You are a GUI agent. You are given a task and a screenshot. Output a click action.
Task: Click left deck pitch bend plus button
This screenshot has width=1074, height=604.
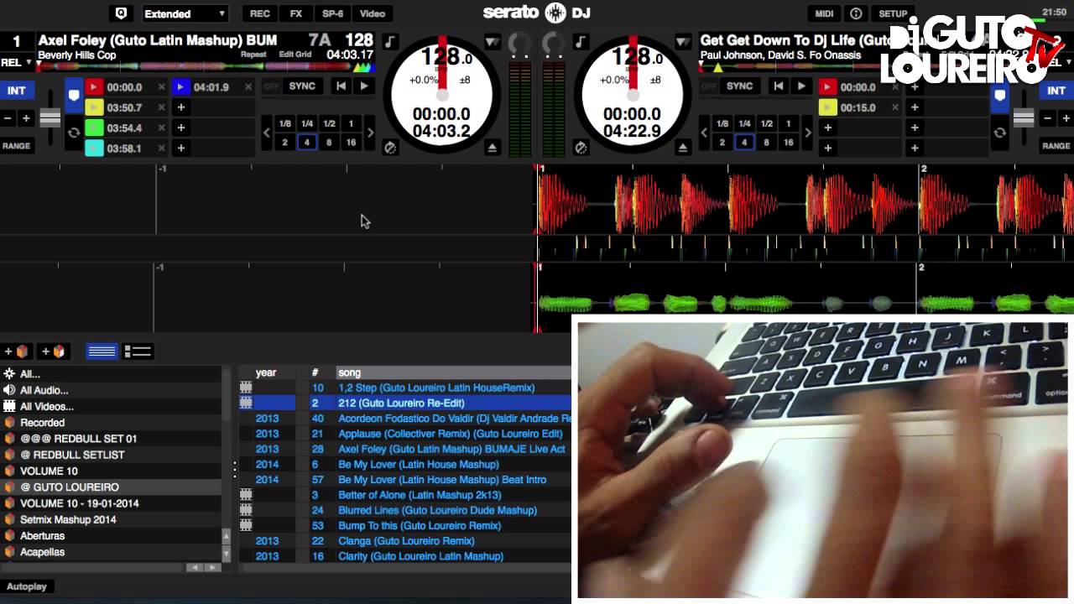[26, 118]
